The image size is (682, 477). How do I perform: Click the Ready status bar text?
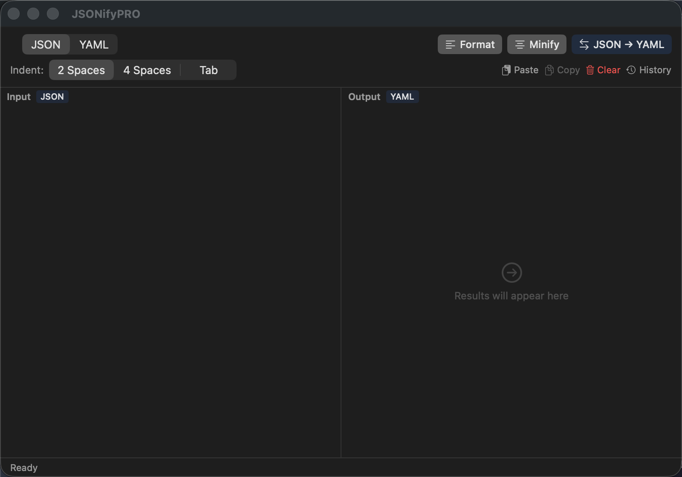click(x=24, y=467)
